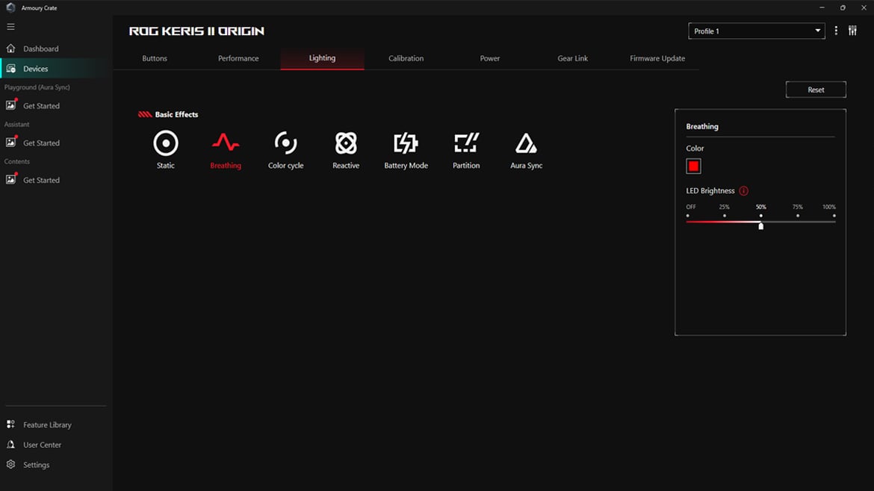The image size is (874, 491).
Task: Set LED brightness to 100% mark
Action: (834, 216)
